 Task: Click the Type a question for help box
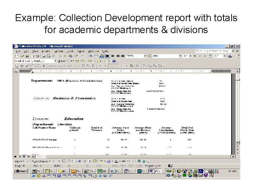tap(213, 51)
